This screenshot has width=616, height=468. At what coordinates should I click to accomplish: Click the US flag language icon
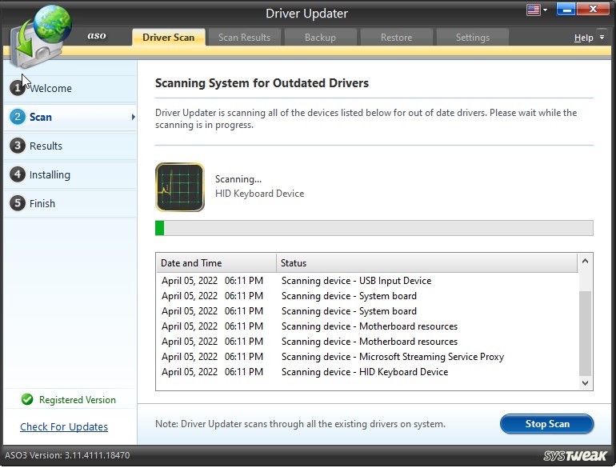533,10
